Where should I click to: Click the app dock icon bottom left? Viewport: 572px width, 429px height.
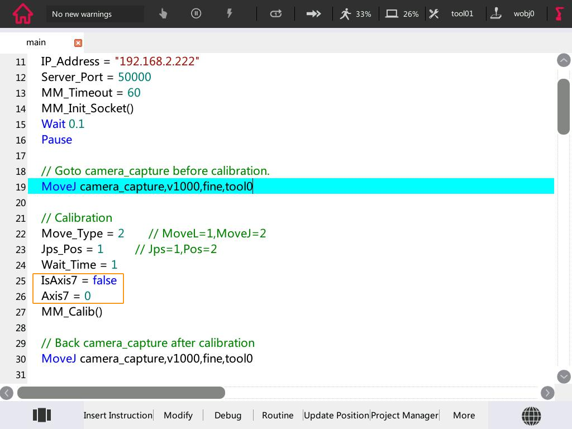click(42, 415)
